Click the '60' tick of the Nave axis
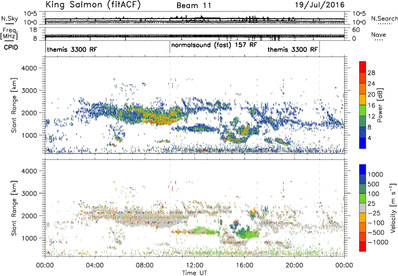 pos(356,30)
